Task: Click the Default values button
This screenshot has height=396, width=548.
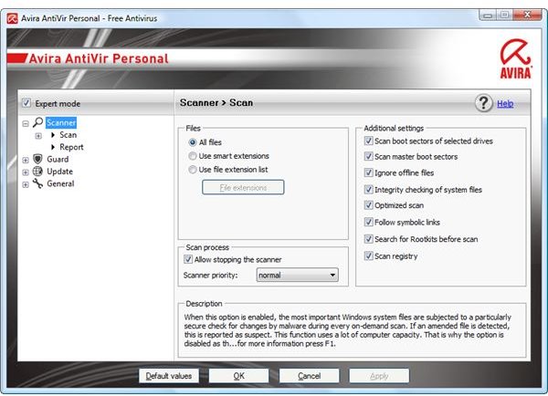Action: [169, 376]
